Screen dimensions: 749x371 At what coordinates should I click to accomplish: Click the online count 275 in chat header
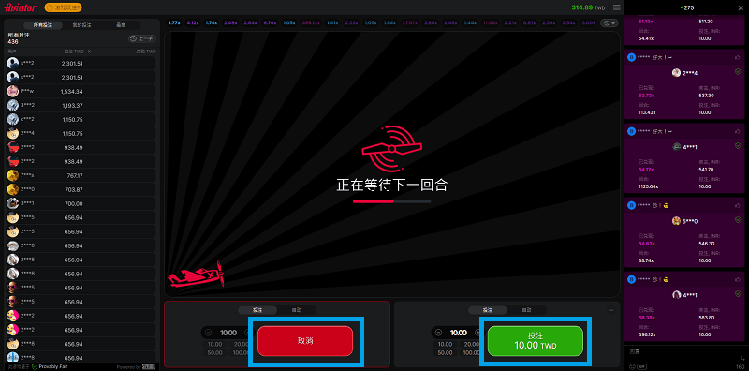(687, 7)
